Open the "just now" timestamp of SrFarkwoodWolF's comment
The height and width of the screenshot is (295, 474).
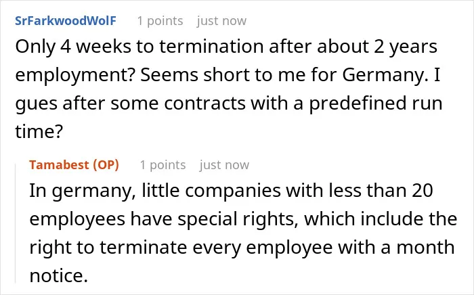pos(221,21)
